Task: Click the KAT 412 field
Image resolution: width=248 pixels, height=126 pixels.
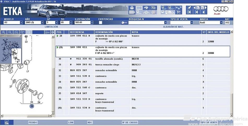Action: 227,23
